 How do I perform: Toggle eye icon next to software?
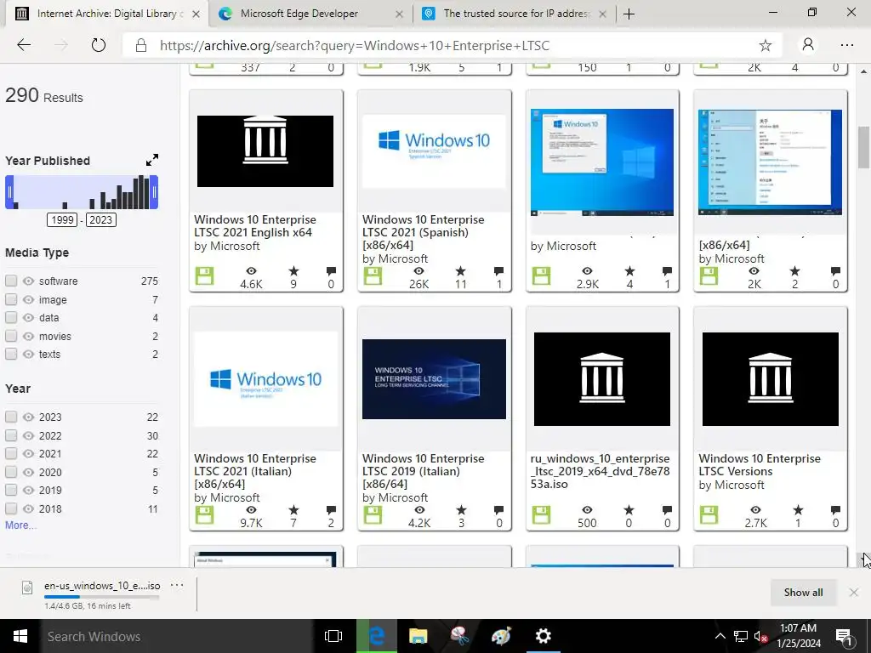pos(28,281)
